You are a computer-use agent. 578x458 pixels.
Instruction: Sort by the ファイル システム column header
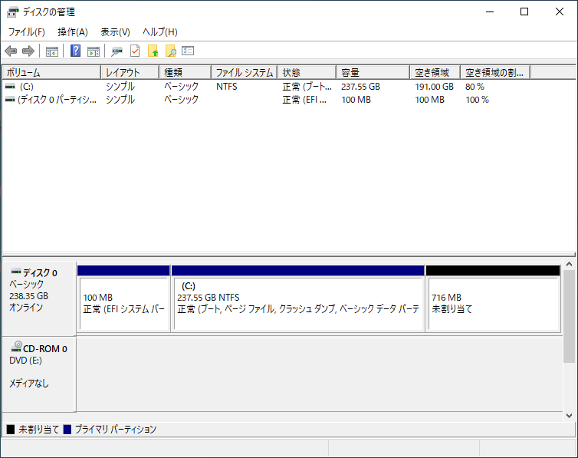point(244,72)
